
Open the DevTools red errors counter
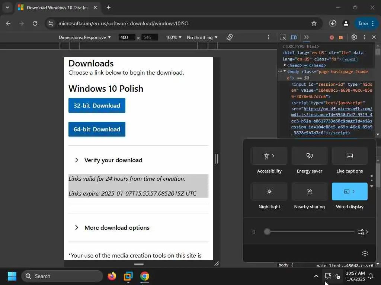coord(332,37)
